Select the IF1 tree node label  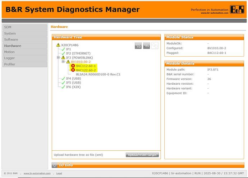tap(69, 49)
